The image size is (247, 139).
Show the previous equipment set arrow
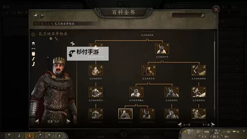pos(37,121)
